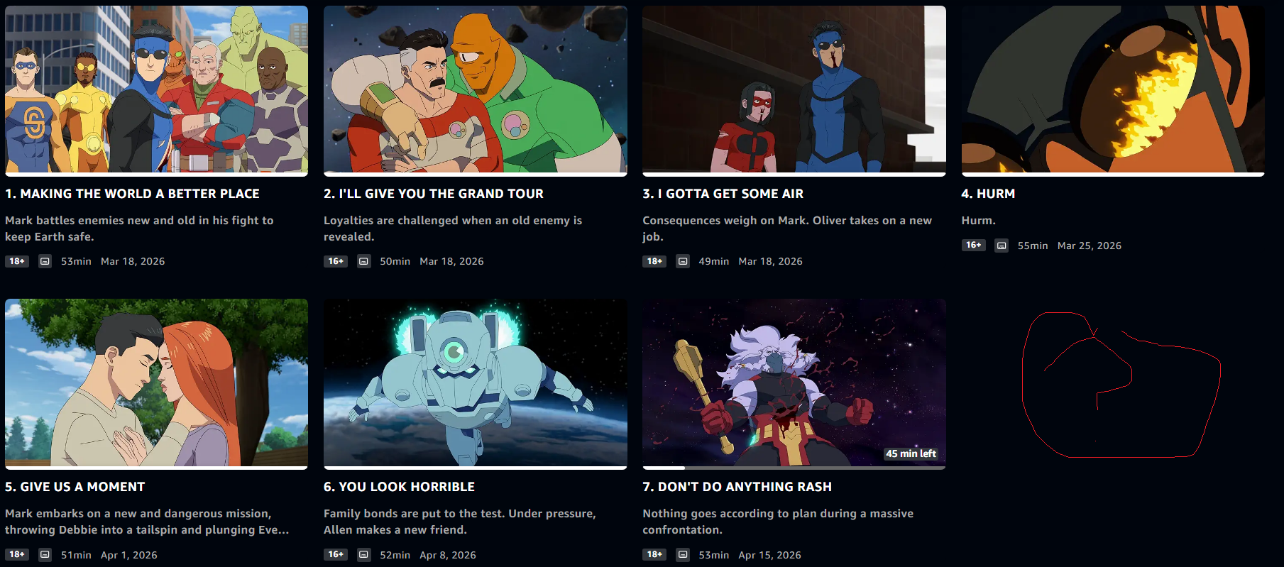The width and height of the screenshot is (1284, 567).
Task: Click the title "7. Don't Do Anything Rash"
Action: coord(737,487)
